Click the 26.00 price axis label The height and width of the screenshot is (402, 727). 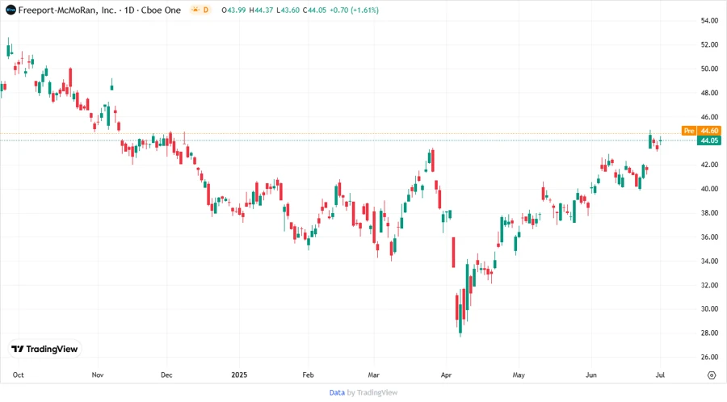709,357
